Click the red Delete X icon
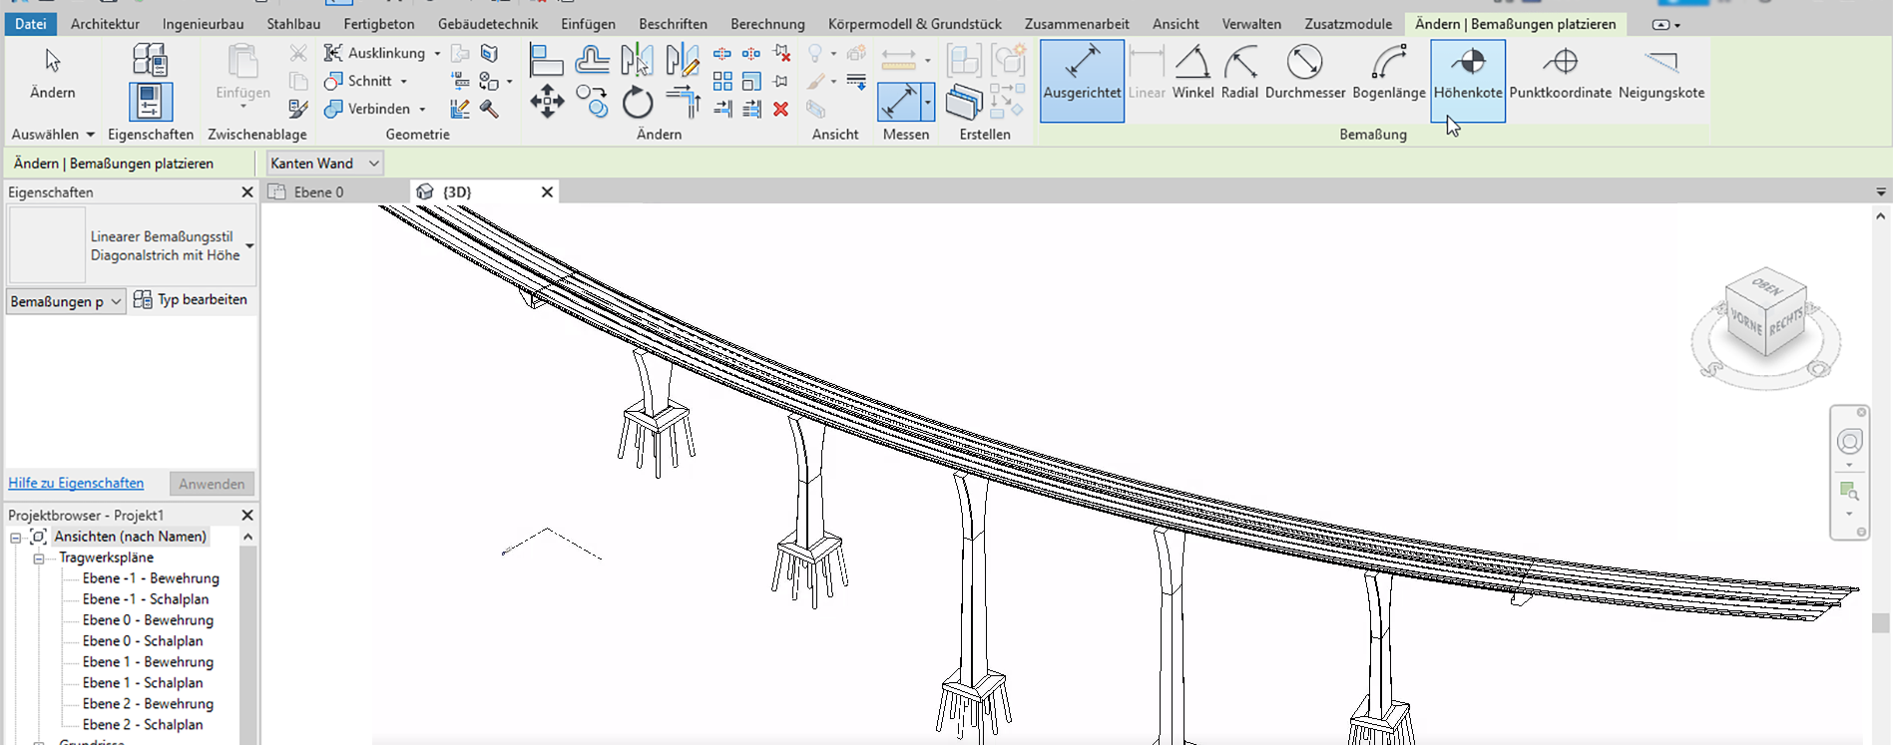 (x=781, y=109)
